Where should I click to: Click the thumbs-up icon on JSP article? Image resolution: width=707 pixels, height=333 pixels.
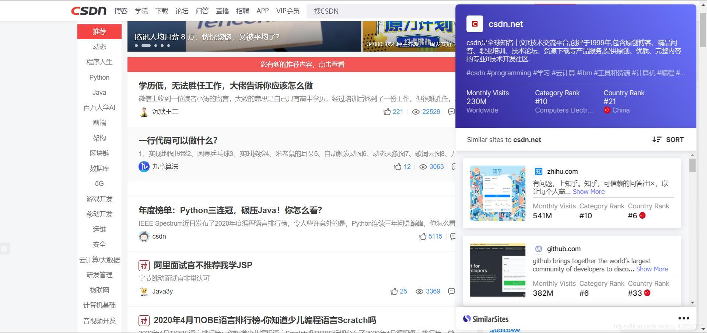coord(394,291)
